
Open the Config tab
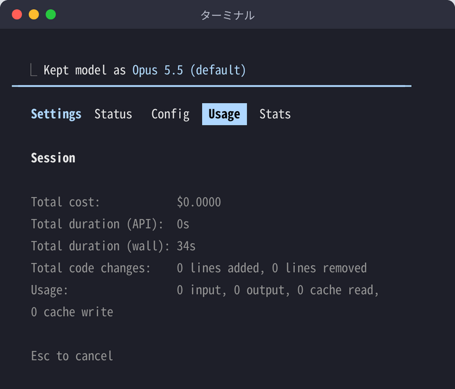tap(170, 114)
